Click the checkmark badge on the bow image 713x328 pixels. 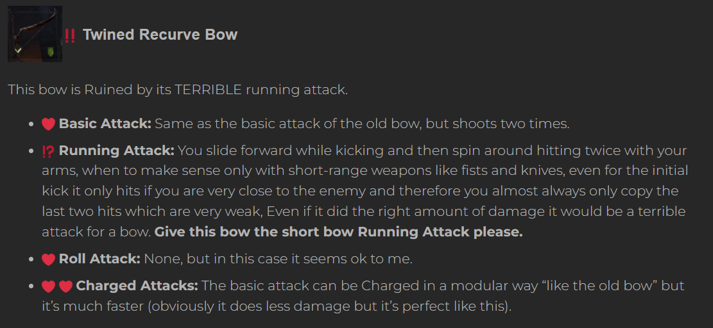18,50
